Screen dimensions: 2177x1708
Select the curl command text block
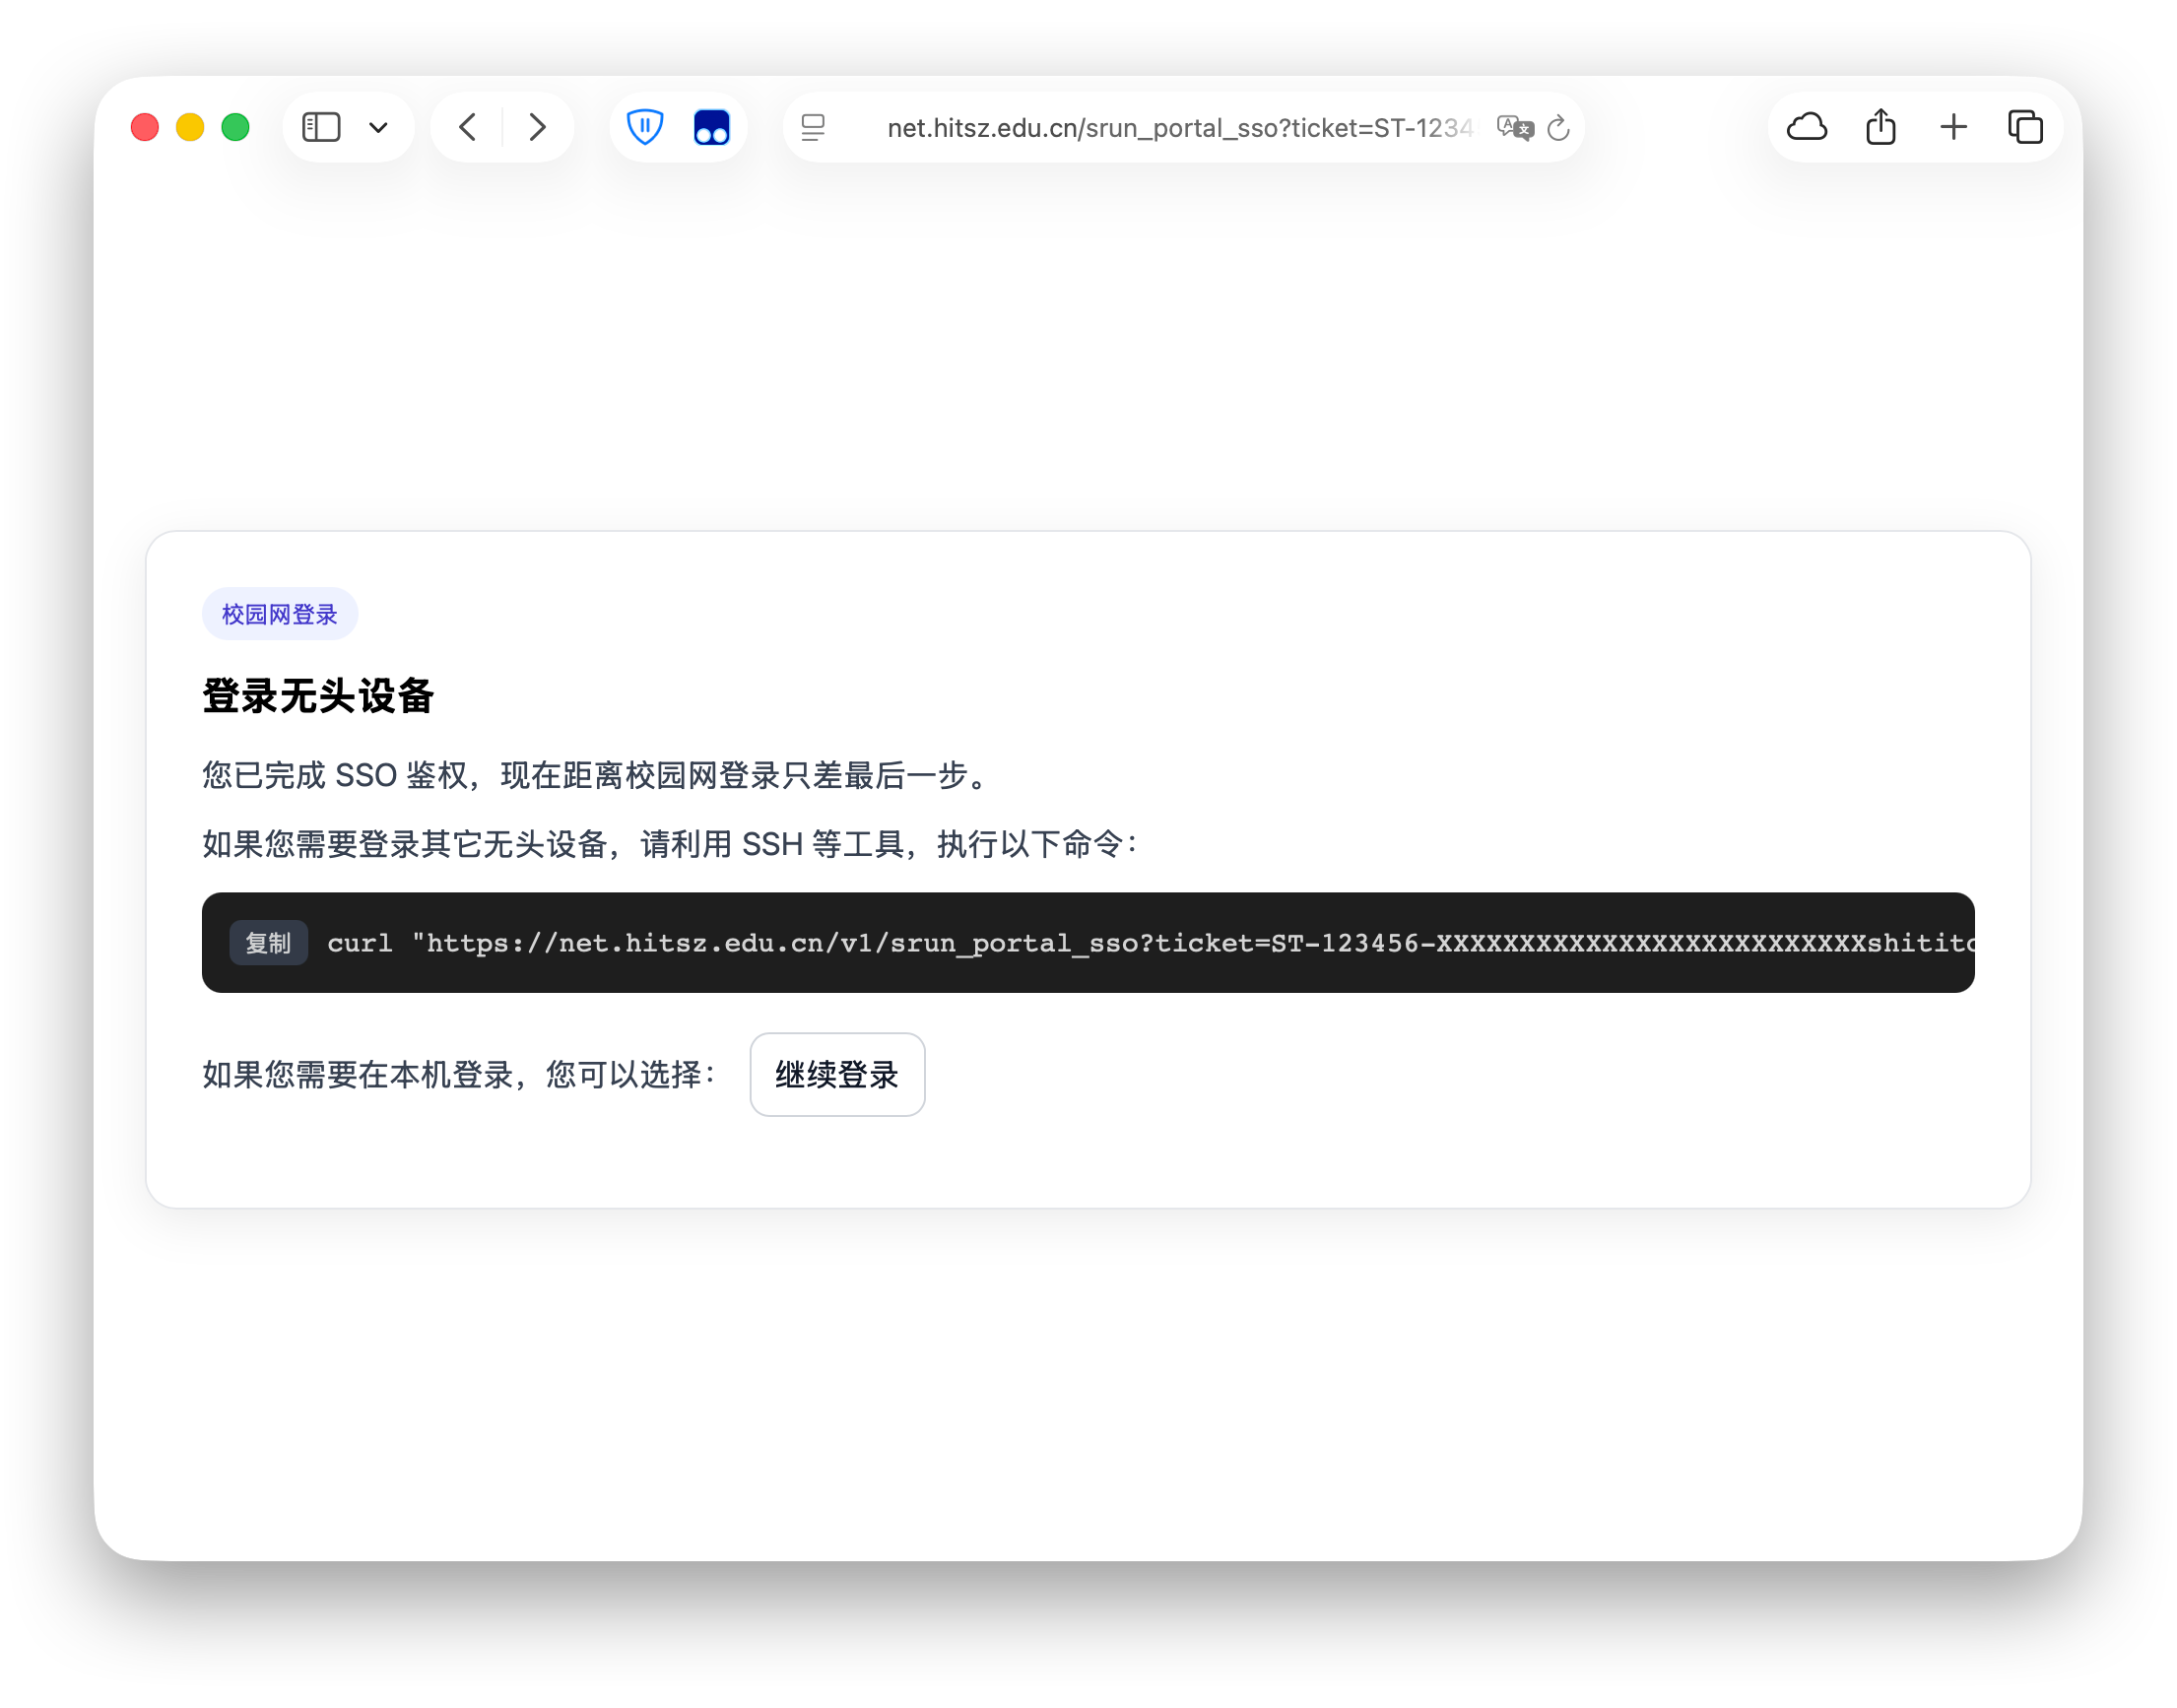click(1100, 943)
